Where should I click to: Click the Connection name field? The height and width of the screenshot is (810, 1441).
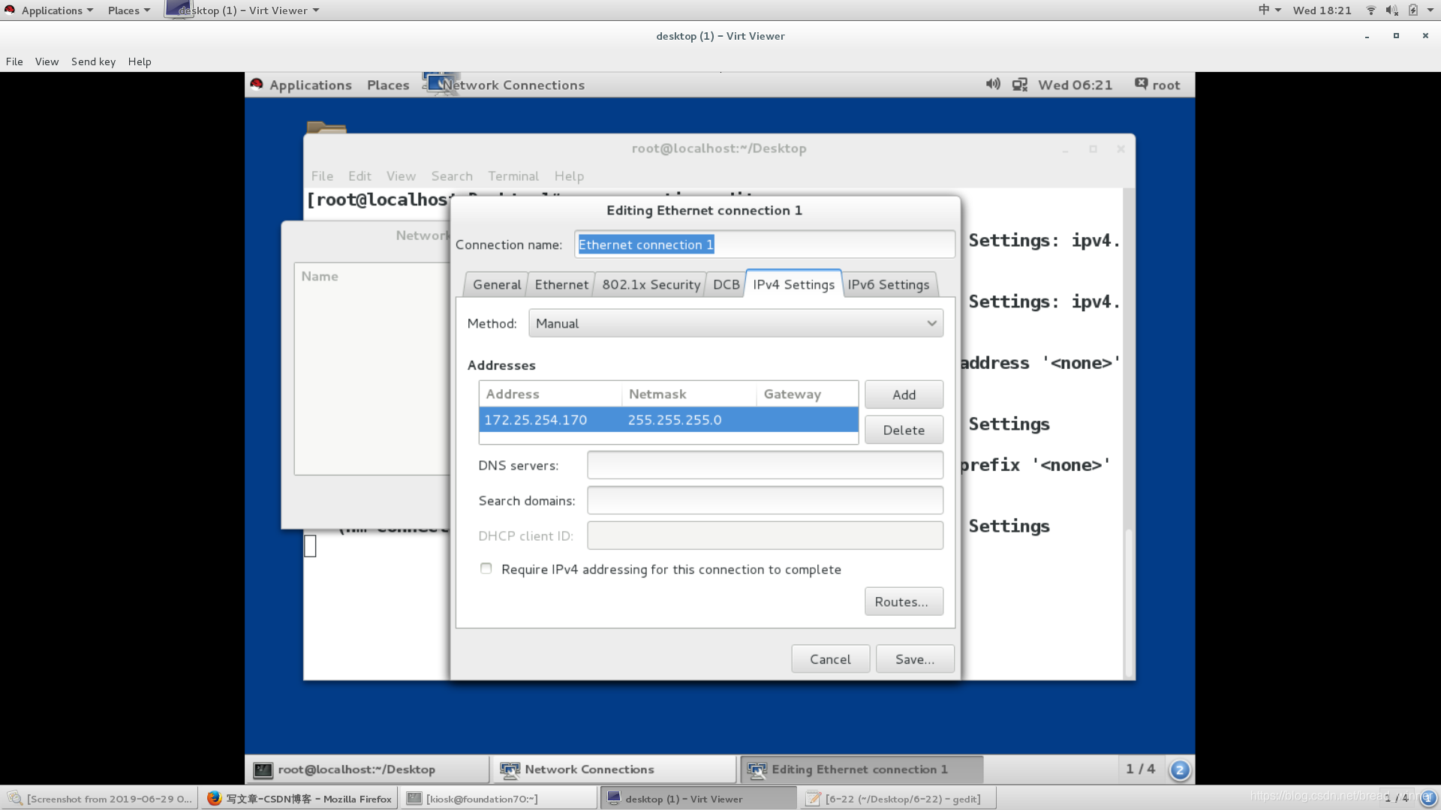765,244
